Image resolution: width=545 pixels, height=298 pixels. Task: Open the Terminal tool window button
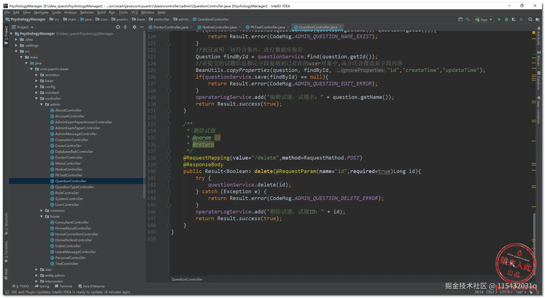(63, 286)
